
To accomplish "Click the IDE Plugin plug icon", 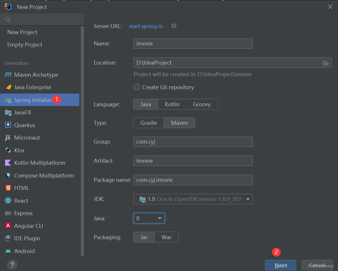I will pyautogui.click(x=8, y=238).
